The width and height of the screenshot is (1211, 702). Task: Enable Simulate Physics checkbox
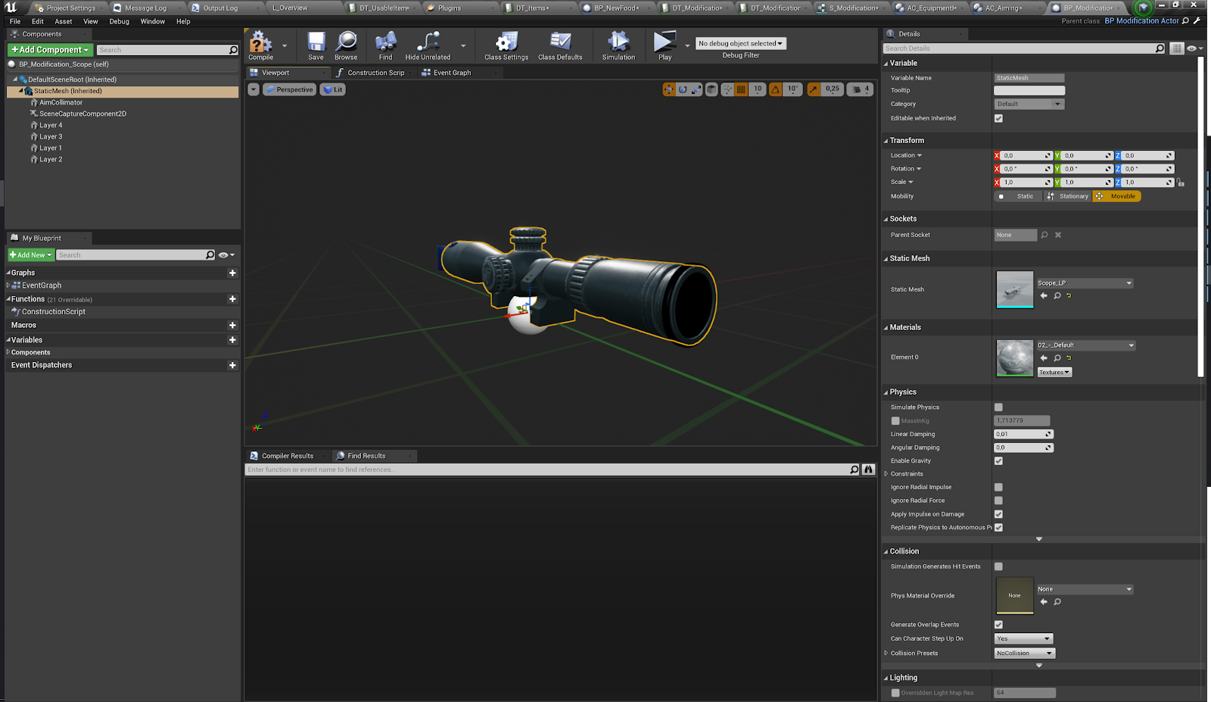(998, 407)
